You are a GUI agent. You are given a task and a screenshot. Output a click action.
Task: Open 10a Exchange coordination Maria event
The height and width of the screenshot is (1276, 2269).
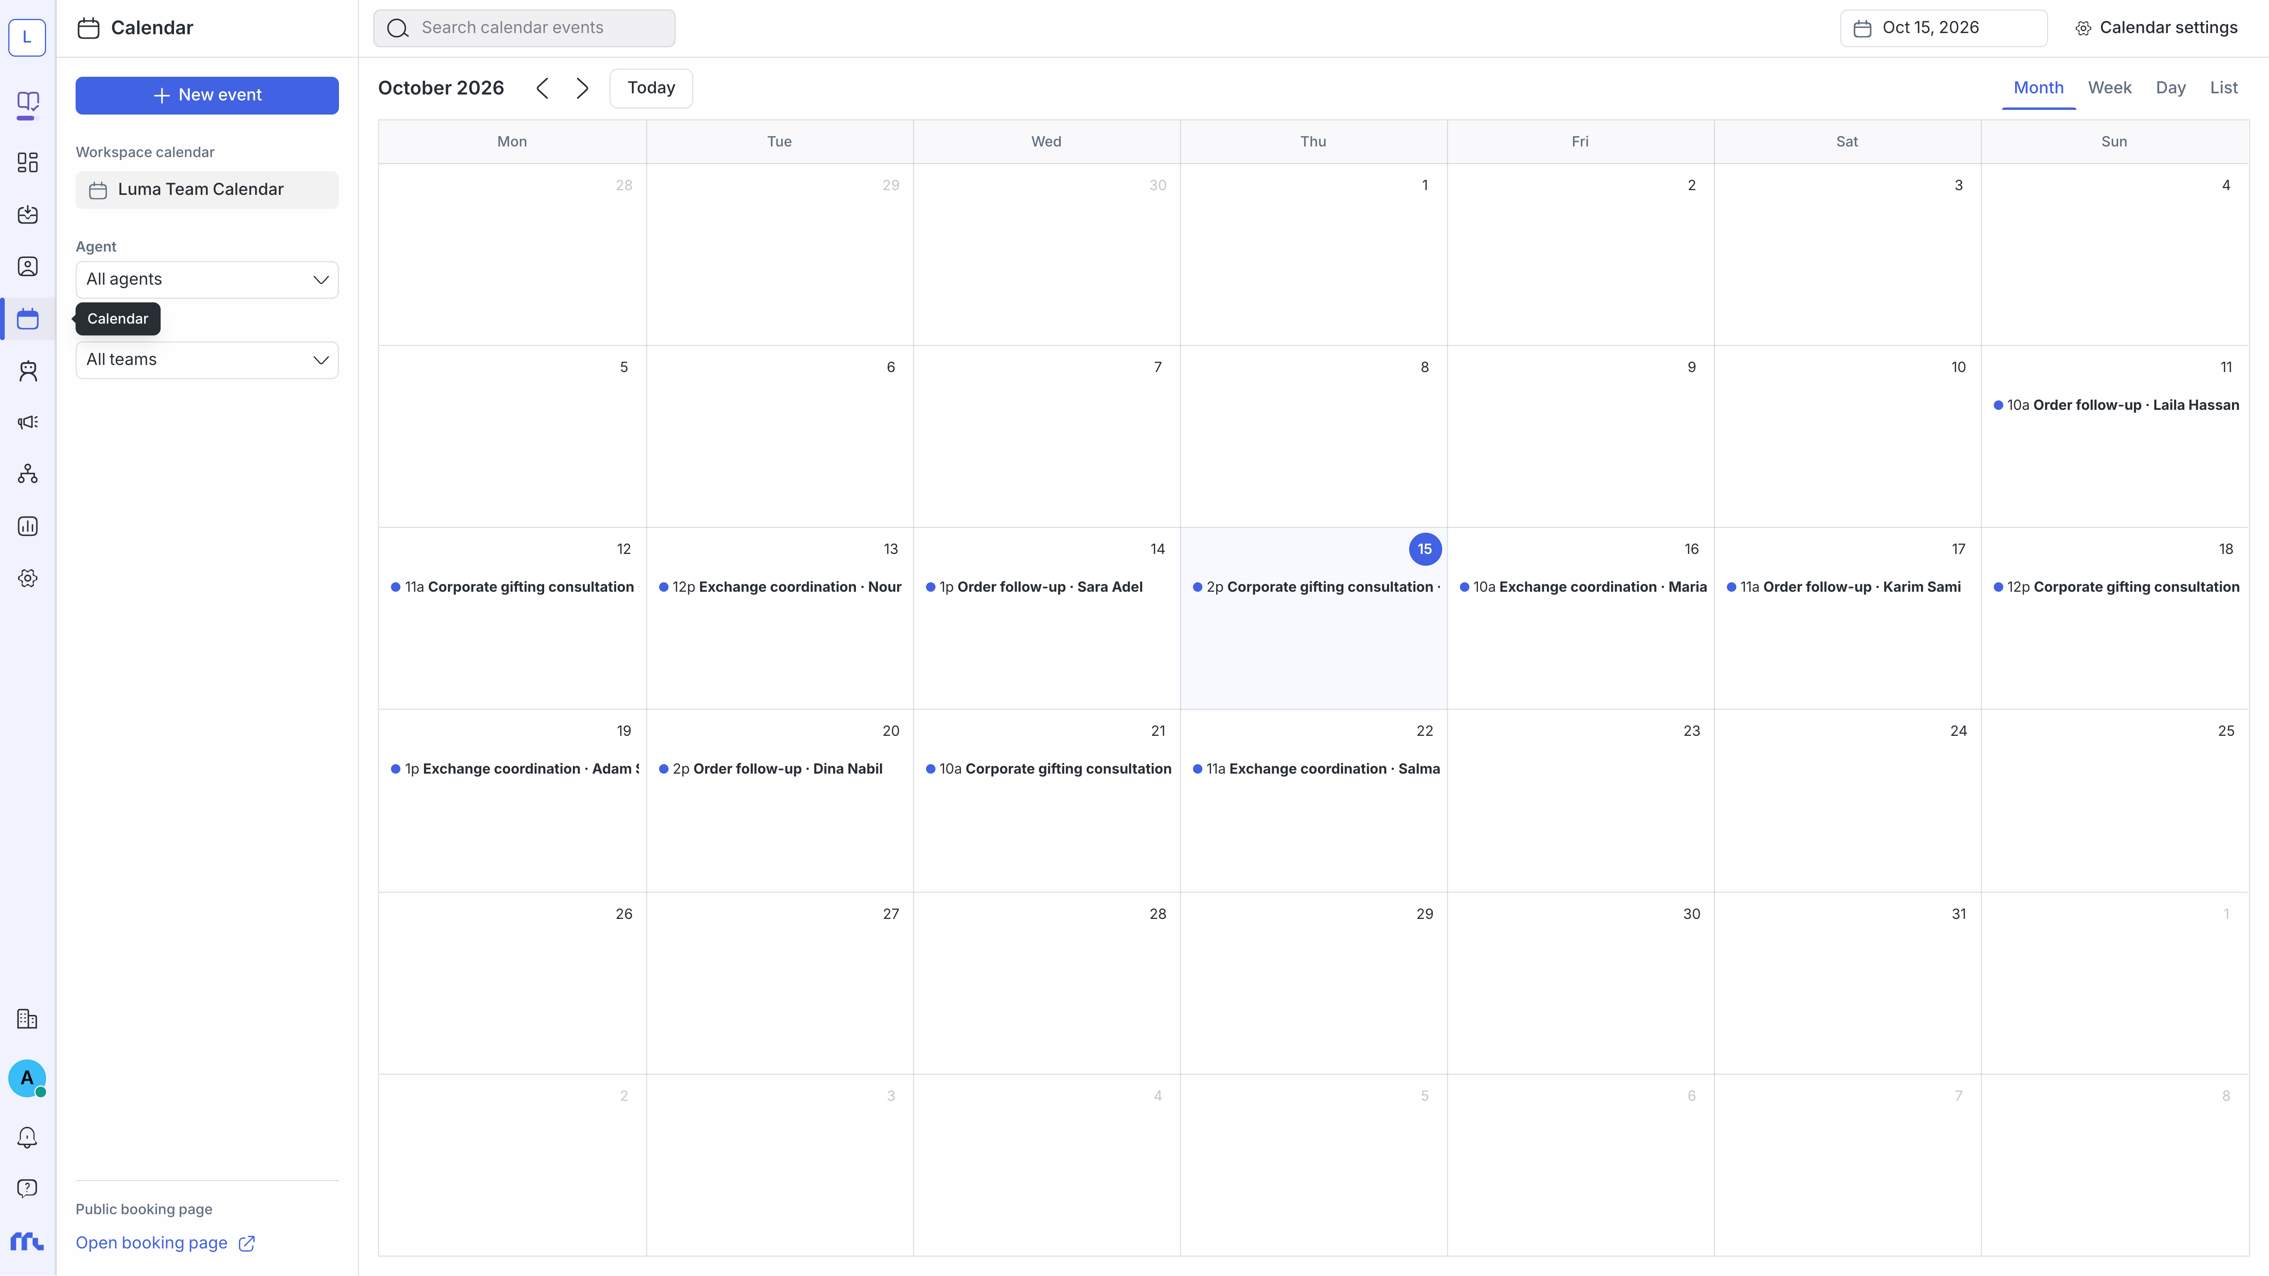(x=1583, y=587)
